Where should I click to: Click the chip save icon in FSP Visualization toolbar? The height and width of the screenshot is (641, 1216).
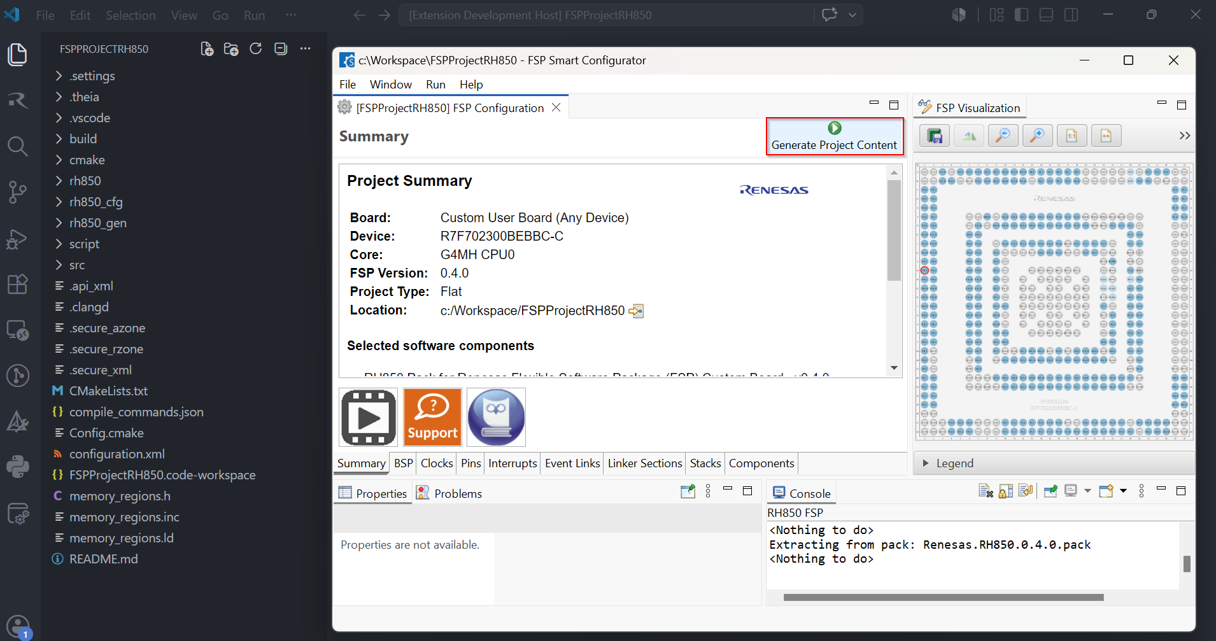935,136
